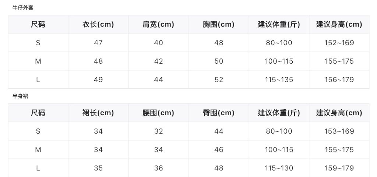Viewport: 377px width, 177px height.
Task: Click skirt height cell 159~179
Action: [x=339, y=168]
